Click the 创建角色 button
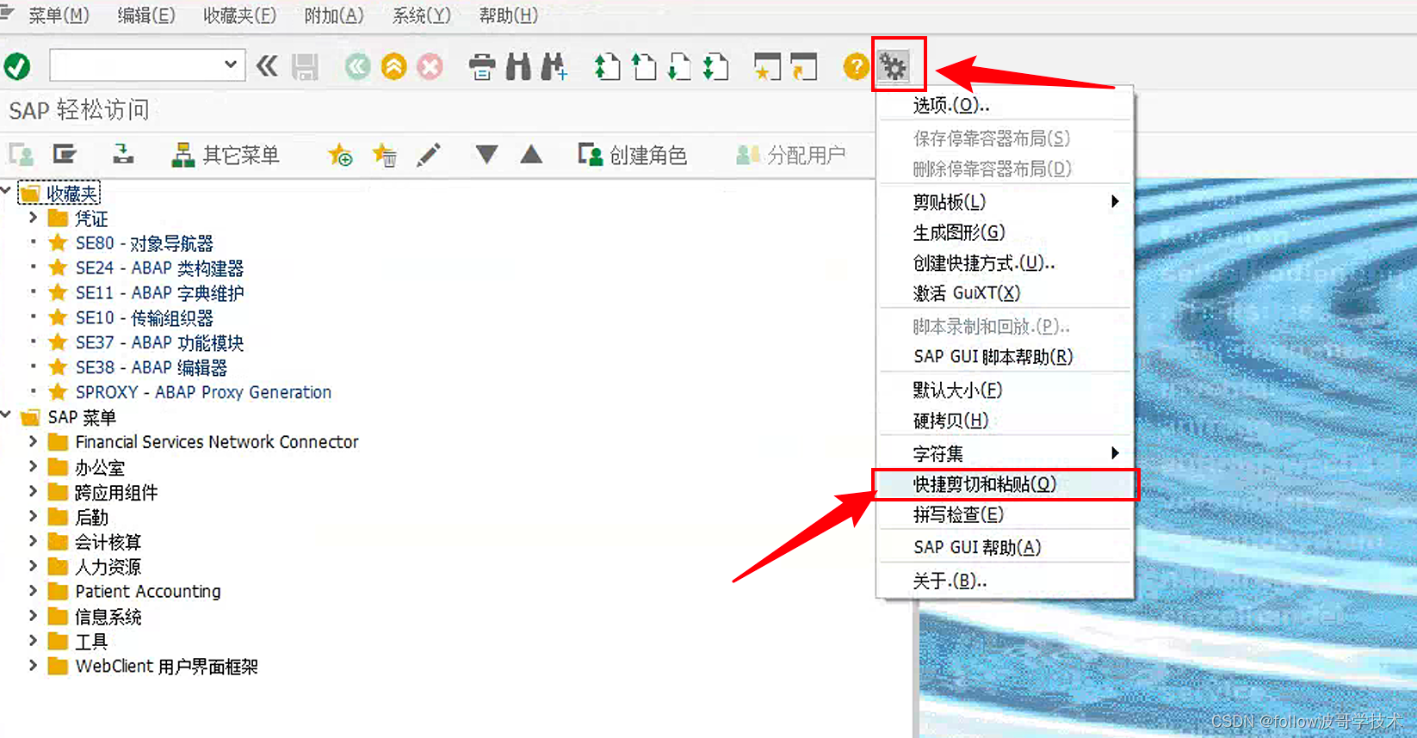1417x738 pixels. (x=632, y=155)
